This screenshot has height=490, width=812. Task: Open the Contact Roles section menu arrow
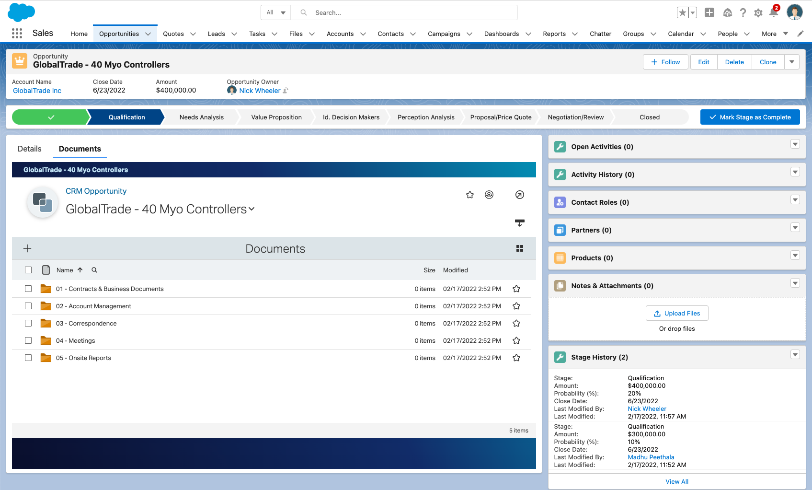click(x=795, y=199)
